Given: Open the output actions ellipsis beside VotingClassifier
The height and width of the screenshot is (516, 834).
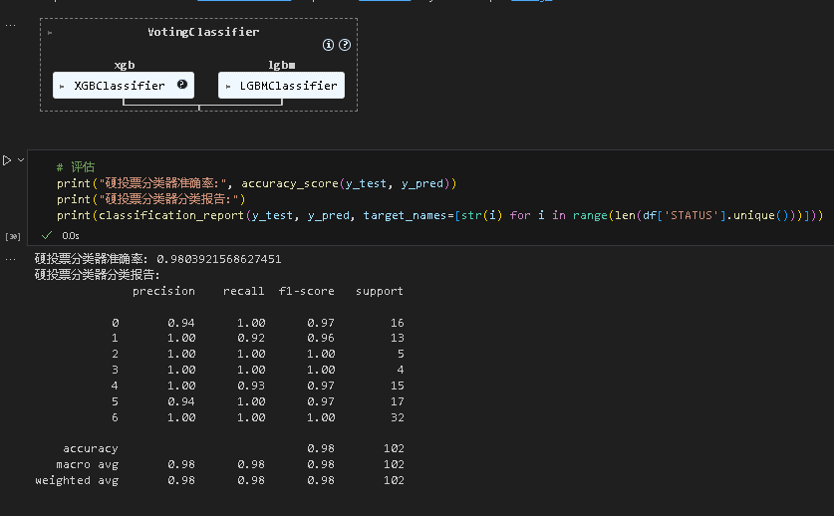Looking at the screenshot, I should click(x=10, y=25).
